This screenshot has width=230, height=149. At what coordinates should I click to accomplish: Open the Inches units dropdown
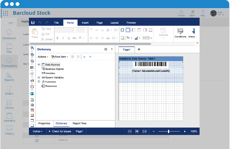point(37,131)
